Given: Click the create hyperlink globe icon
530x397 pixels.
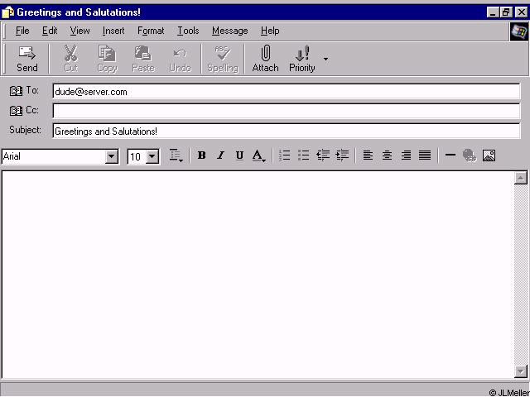Looking at the screenshot, I should tap(470, 155).
